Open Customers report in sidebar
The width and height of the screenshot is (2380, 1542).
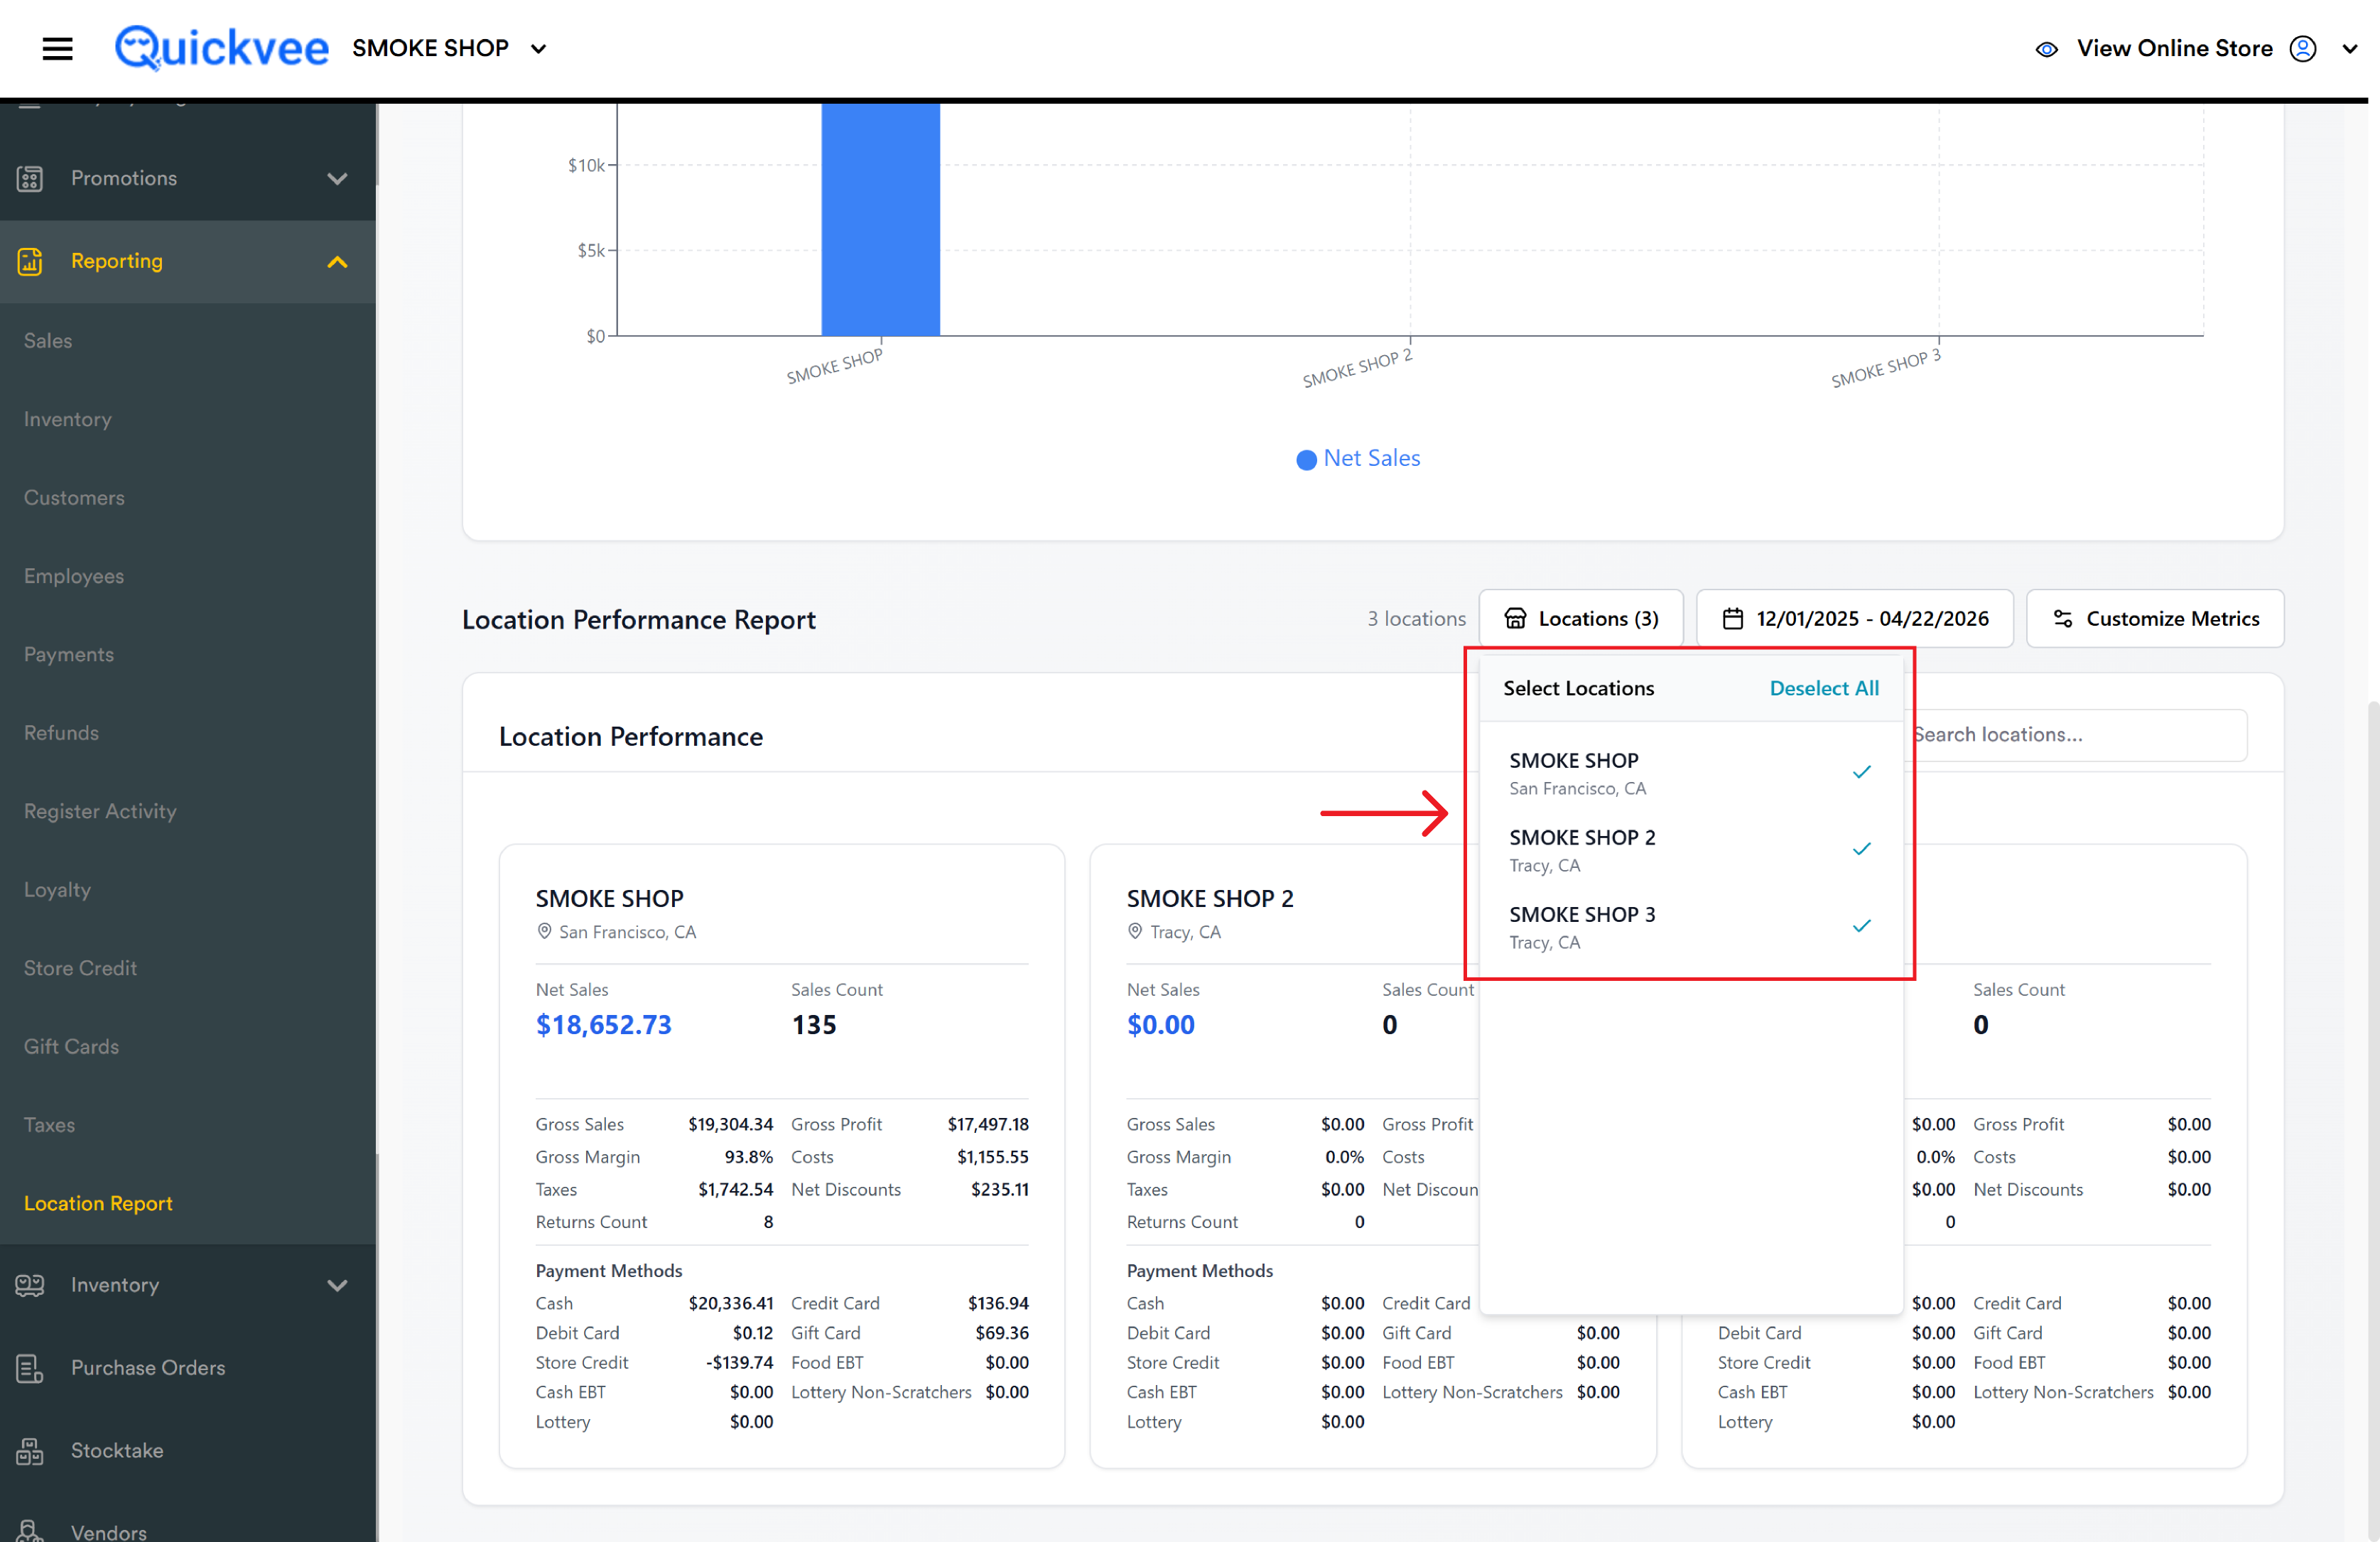(74, 497)
